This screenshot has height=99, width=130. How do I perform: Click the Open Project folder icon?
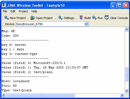click(x=32, y=18)
